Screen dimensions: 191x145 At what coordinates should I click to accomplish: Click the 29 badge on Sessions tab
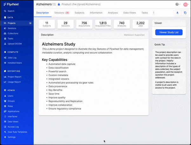pyautogui.click(x=67, y=13)
